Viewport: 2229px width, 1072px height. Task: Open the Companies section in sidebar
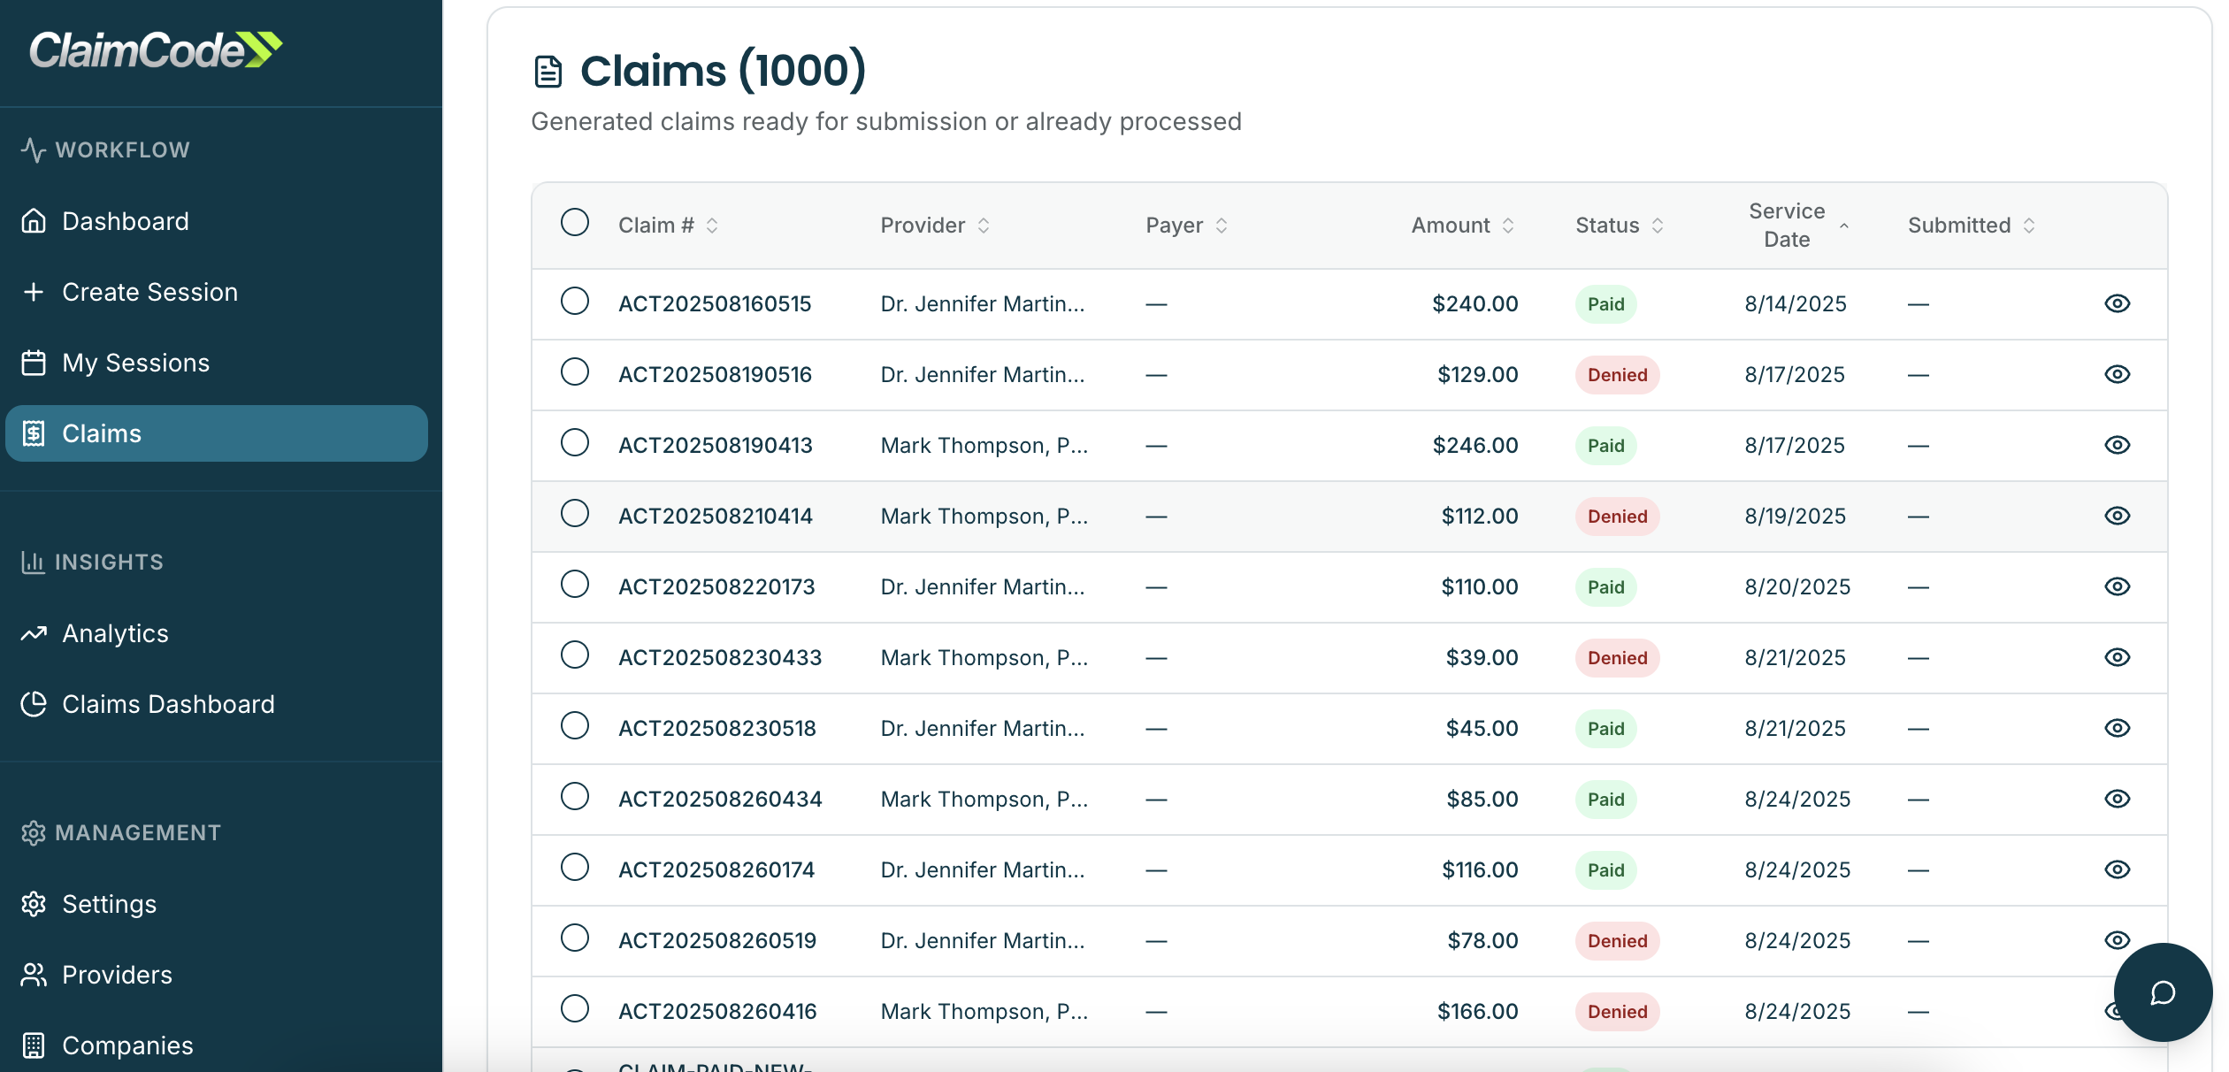pos(127,1045)
